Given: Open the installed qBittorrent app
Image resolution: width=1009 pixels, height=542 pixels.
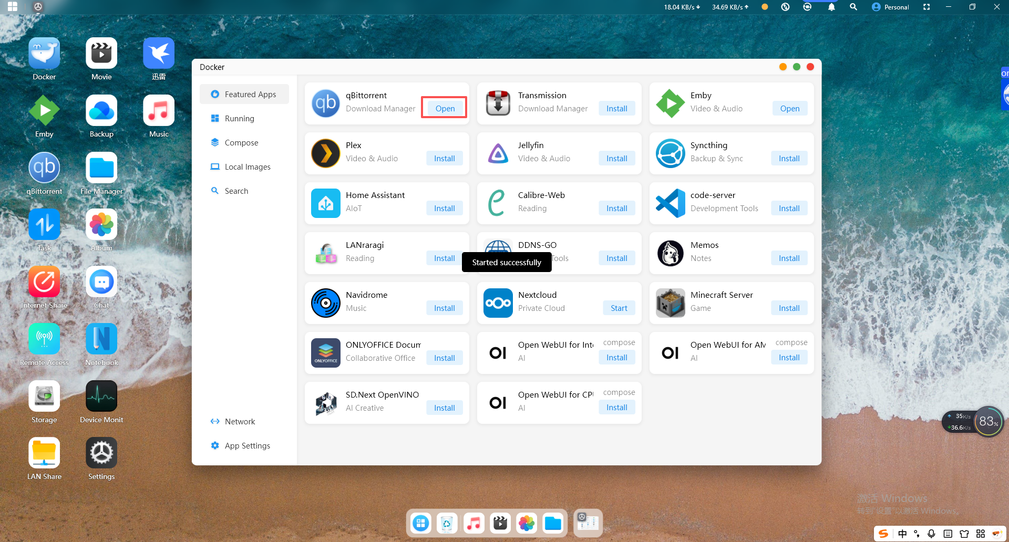Looking at the screenshot, I should 445,109.
